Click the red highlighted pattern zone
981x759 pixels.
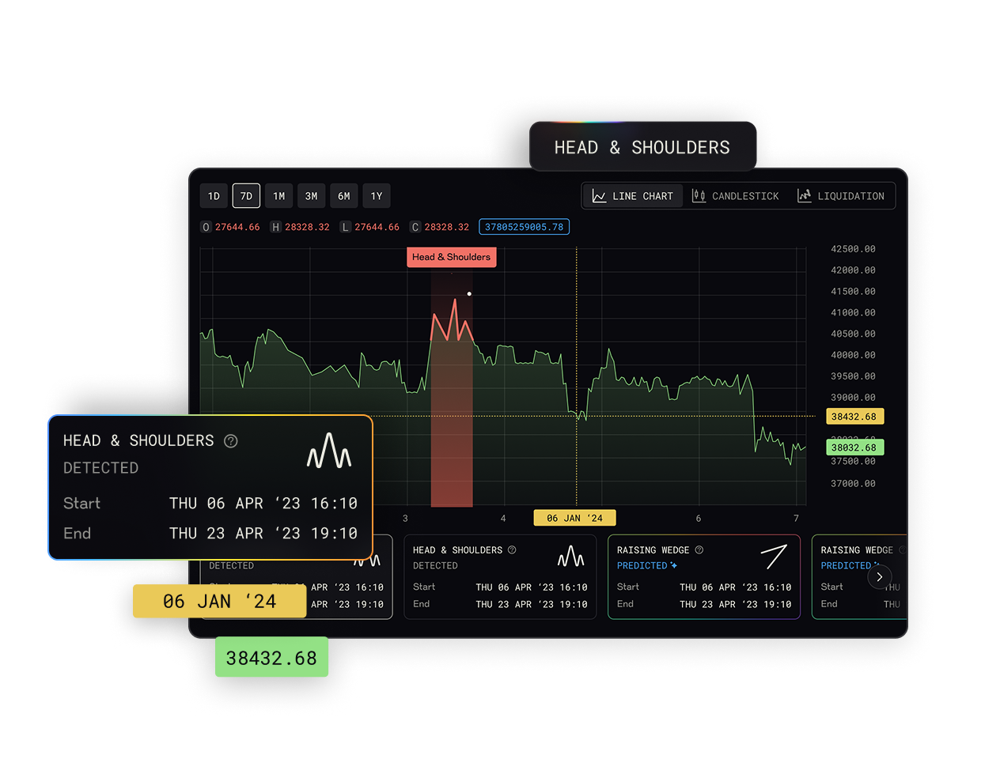click(452, 387)
